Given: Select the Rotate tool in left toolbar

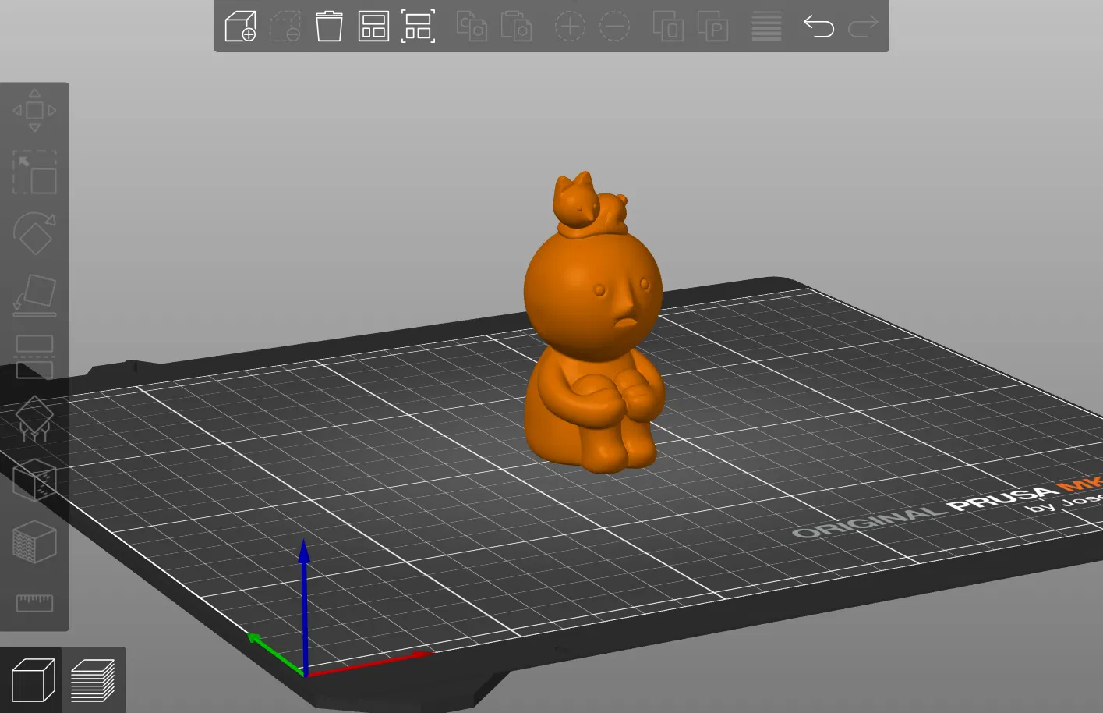Looking at the screenshot, I should (x=34, y=233).
